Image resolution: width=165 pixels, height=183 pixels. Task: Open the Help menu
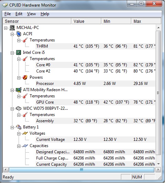pyautogui.click(x=45, y=14)
